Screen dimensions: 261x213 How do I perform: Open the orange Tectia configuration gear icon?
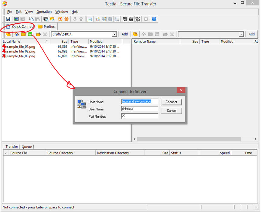(x=60, y=19)
